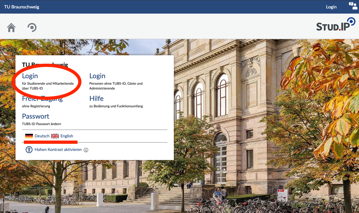
Task: Click Login in the top navigation bar
Action: tap(331, 7)
